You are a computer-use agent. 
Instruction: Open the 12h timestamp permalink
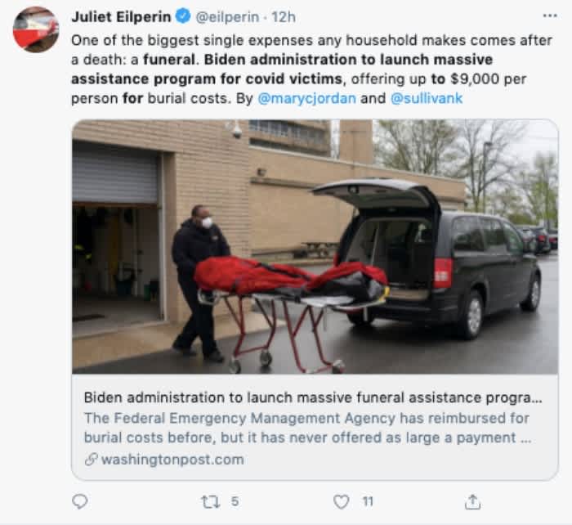click(x=284, y=17)
